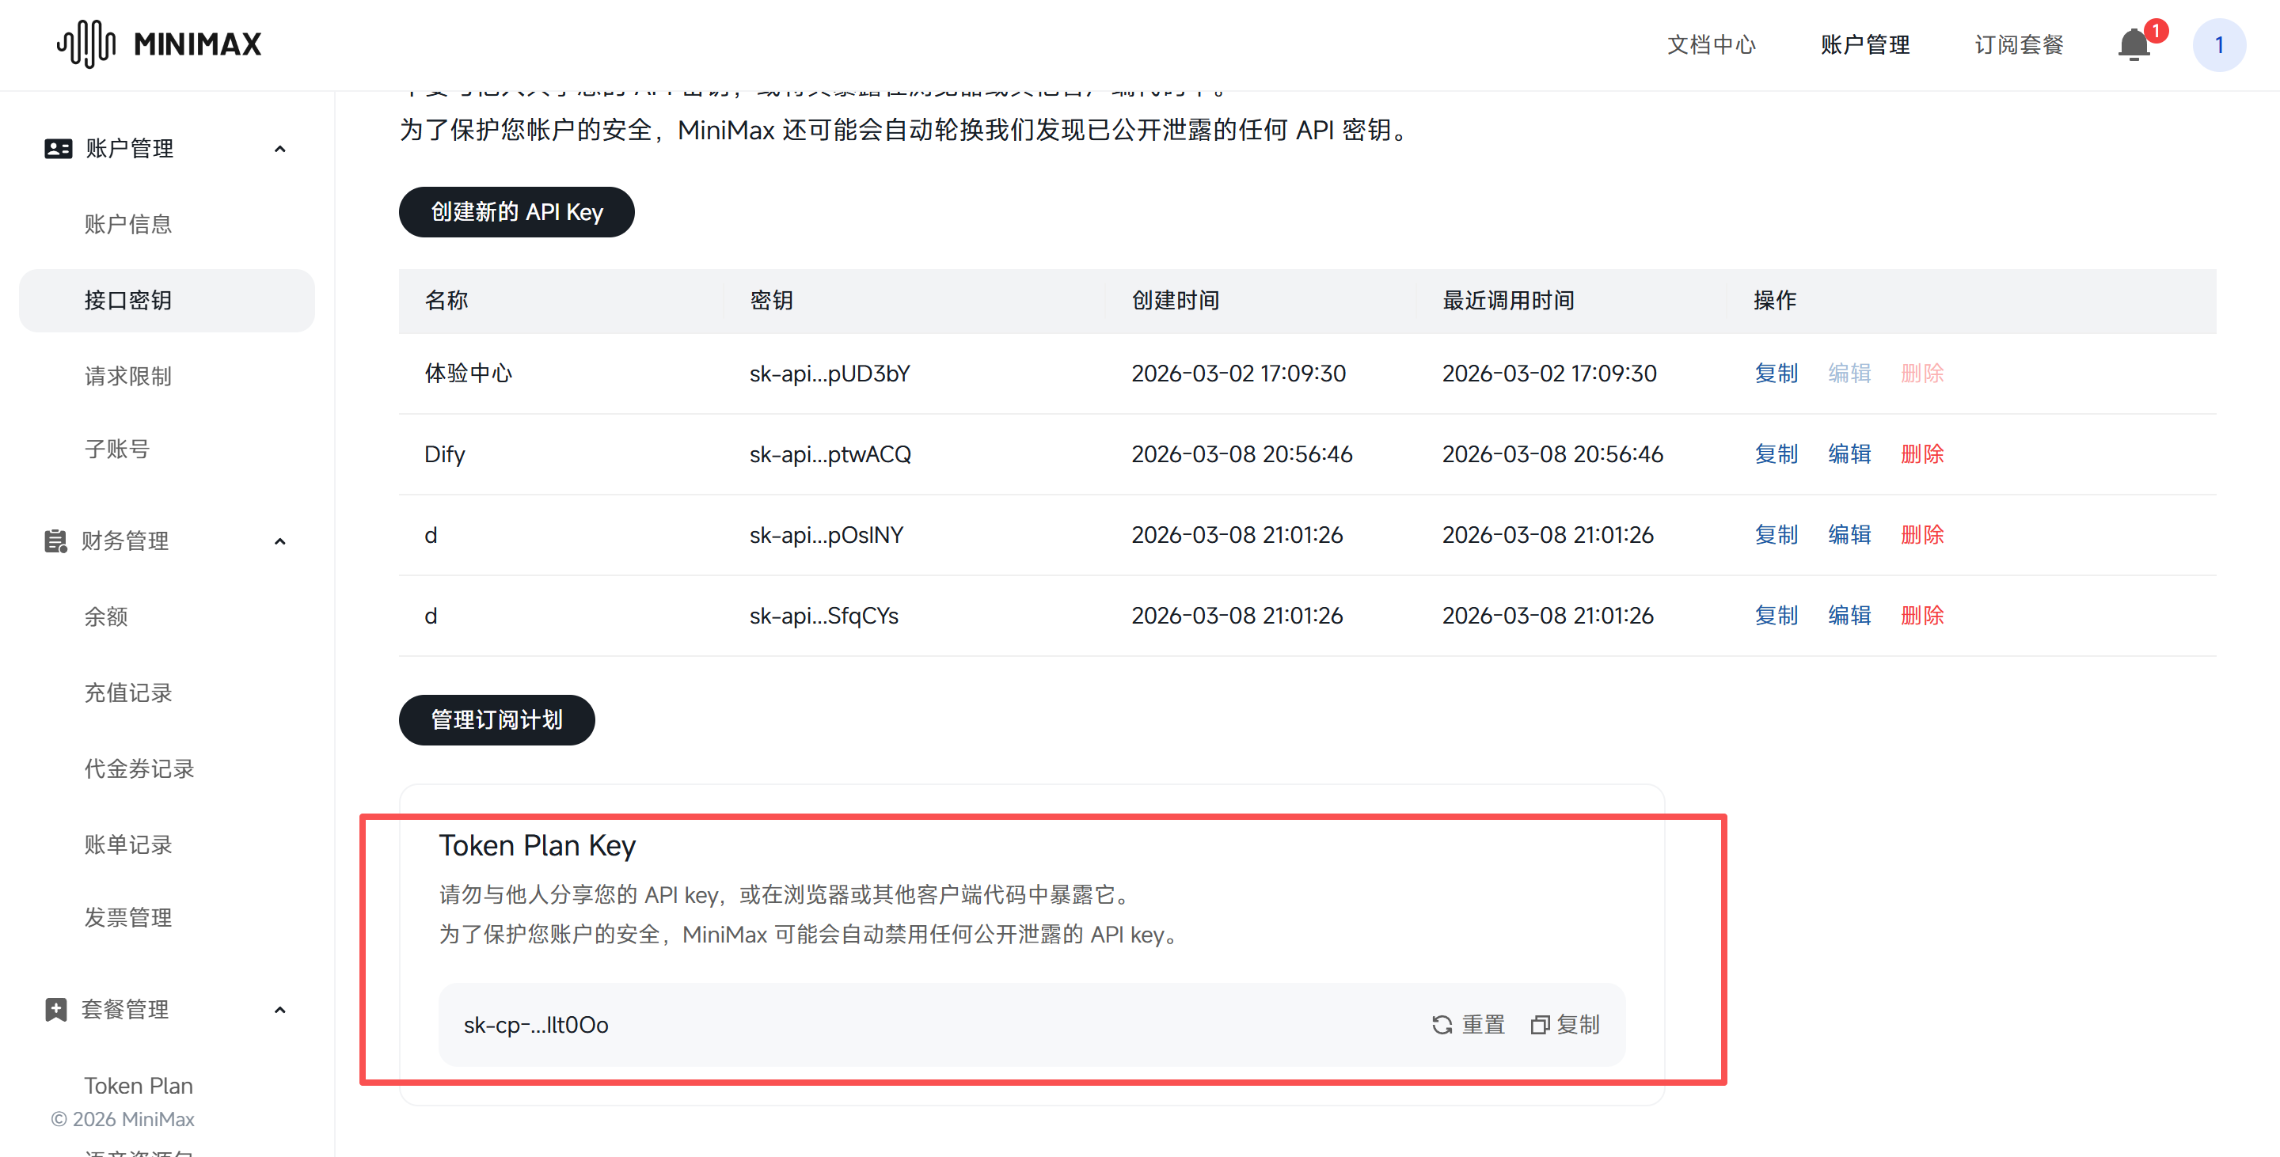Select 接口密钥 in the sidebar
This screenshot has height=1157, width=2280.
pos(166,300)
